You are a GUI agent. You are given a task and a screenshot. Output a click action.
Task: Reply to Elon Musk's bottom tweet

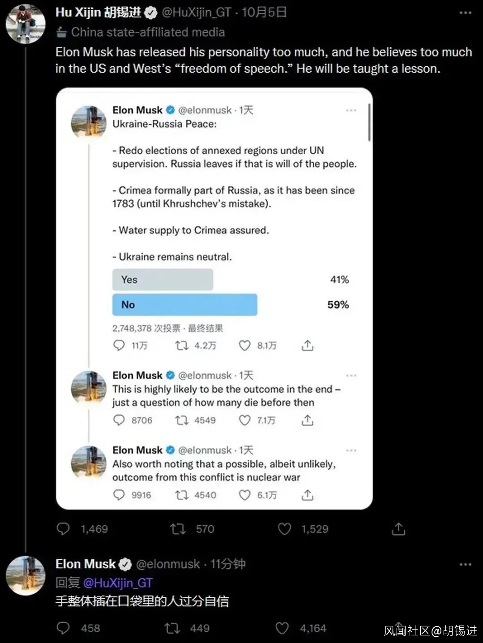[x=63, y=628]
